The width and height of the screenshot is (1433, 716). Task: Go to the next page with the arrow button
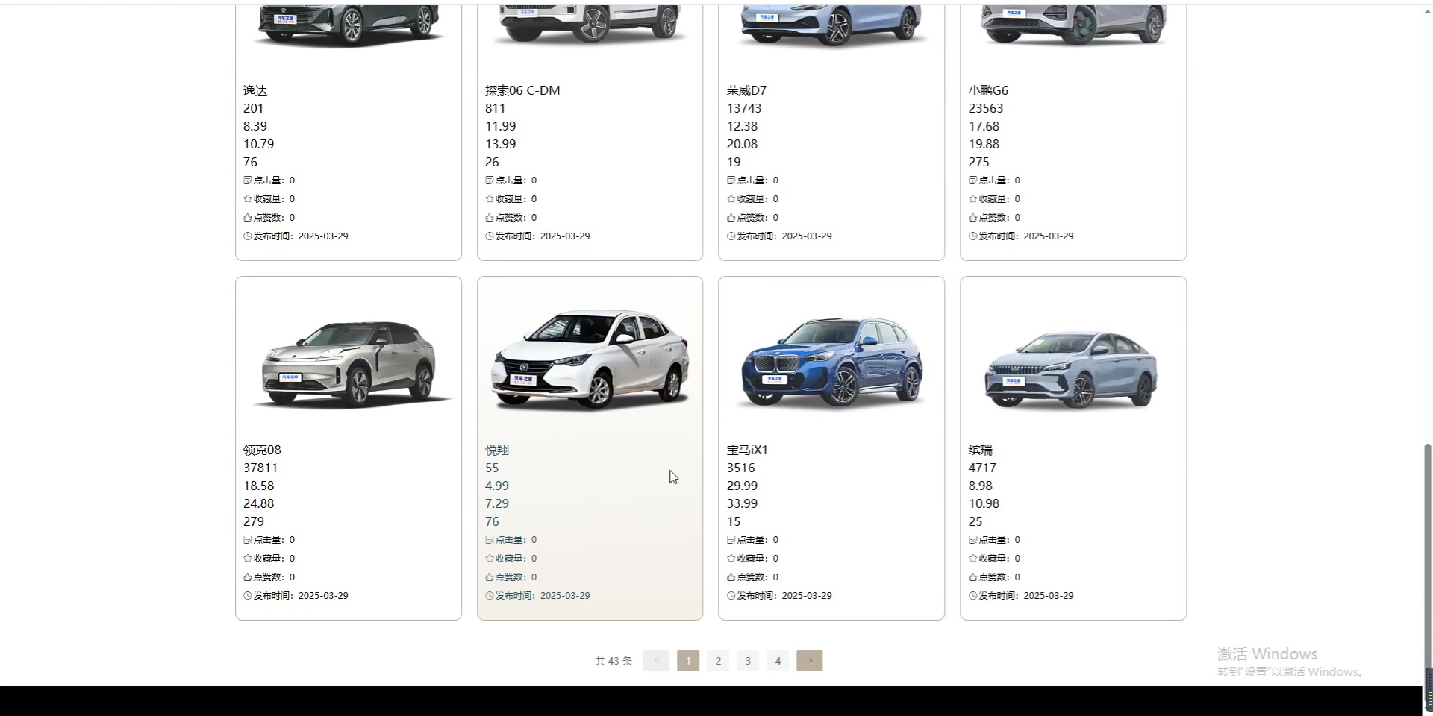(810, 661)
